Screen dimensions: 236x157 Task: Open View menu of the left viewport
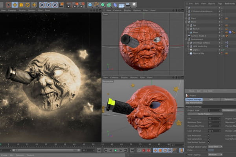(3, 11)
